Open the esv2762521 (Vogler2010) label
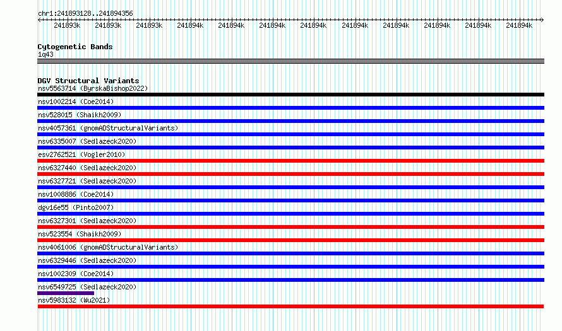 (81, 154)
